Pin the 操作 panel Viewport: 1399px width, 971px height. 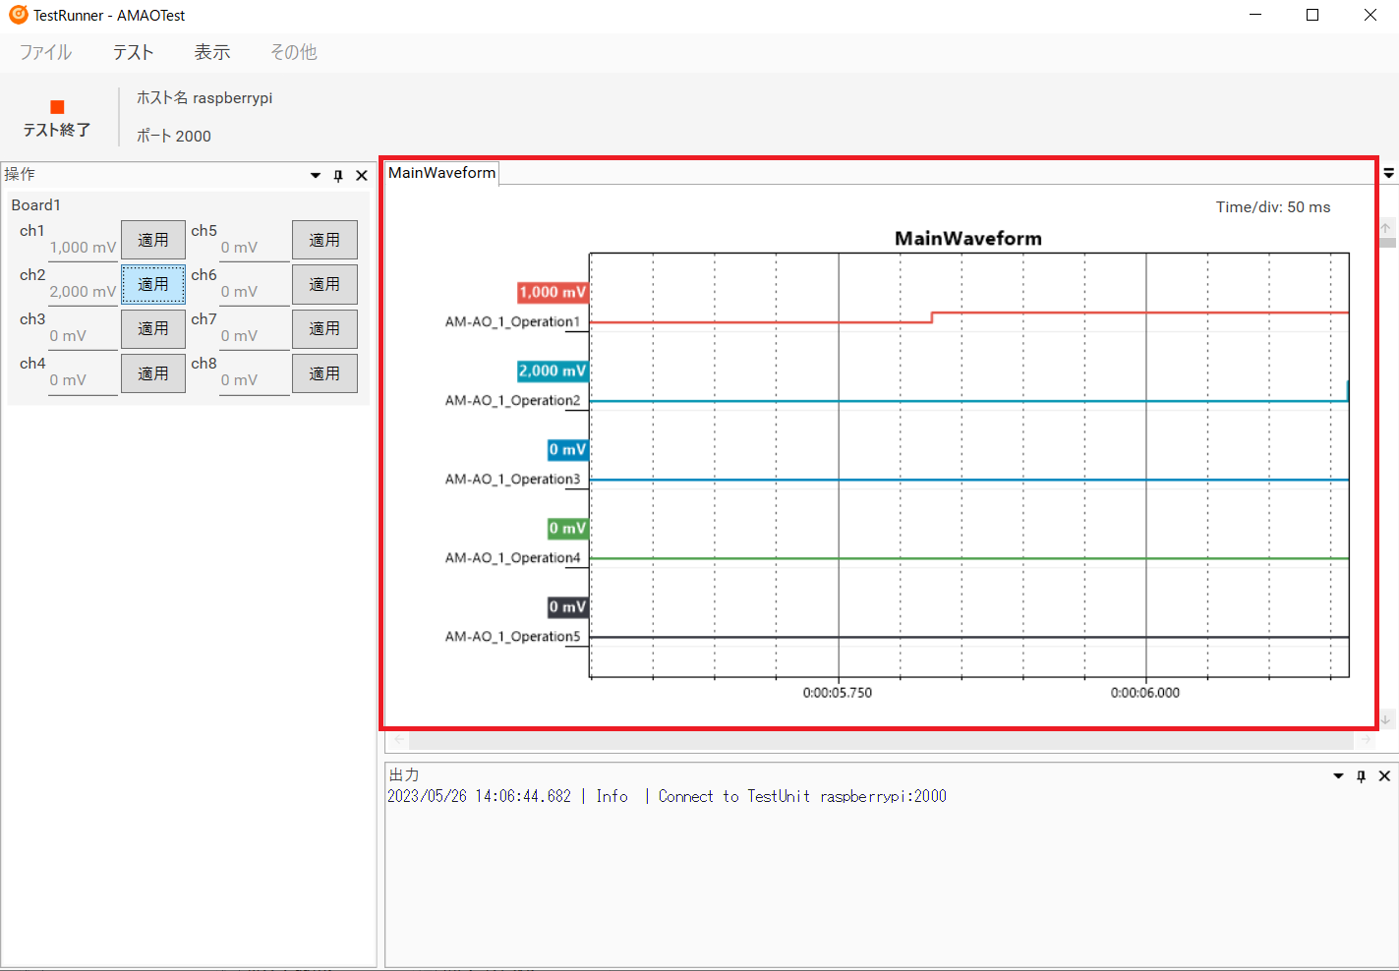338,176
